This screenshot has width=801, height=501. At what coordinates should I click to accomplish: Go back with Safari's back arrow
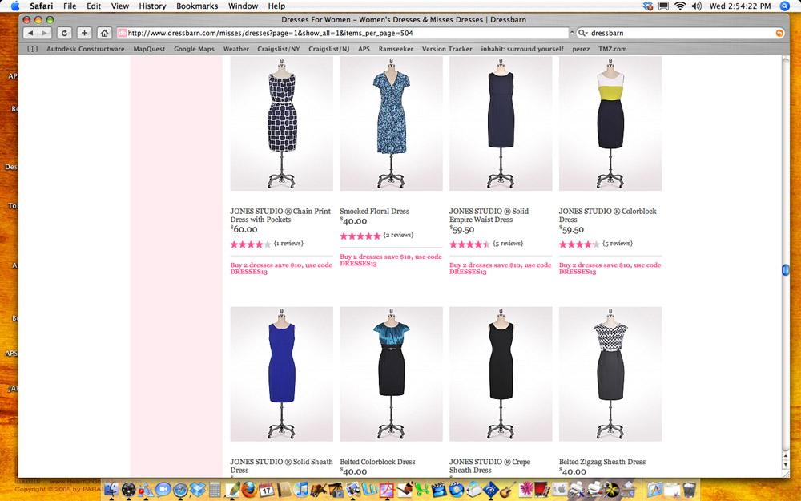pyautogui.click(x=30, y=33)
